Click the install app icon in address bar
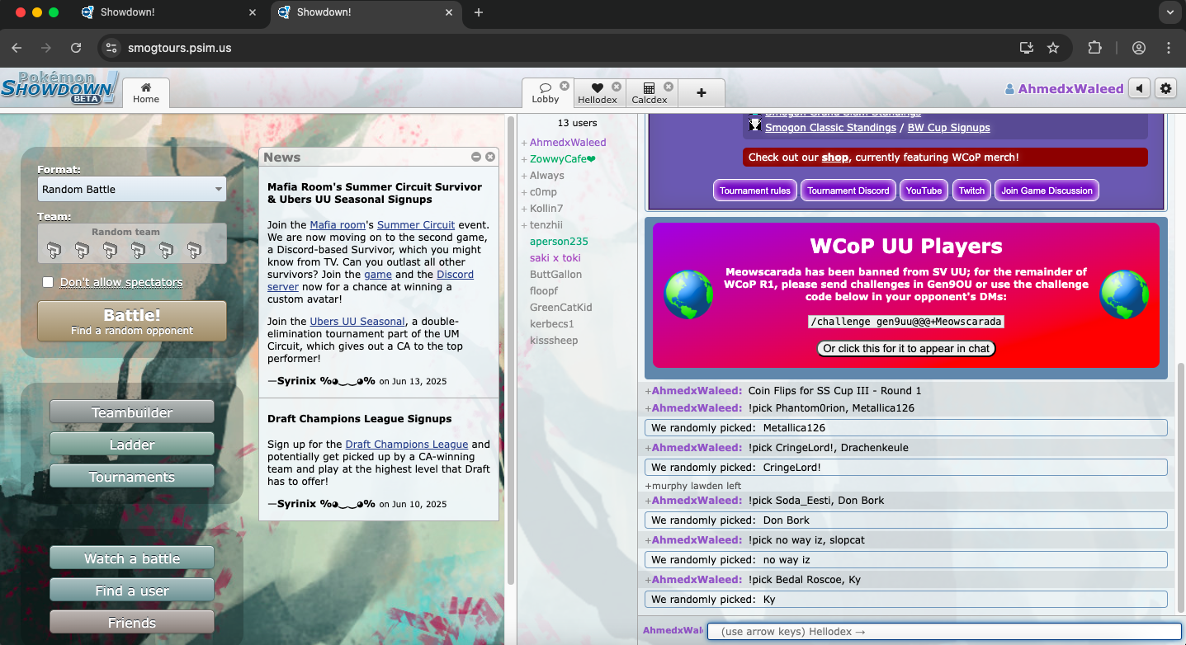Image resolution: width=1186 pixels, height=645 pixels. 1027,48
